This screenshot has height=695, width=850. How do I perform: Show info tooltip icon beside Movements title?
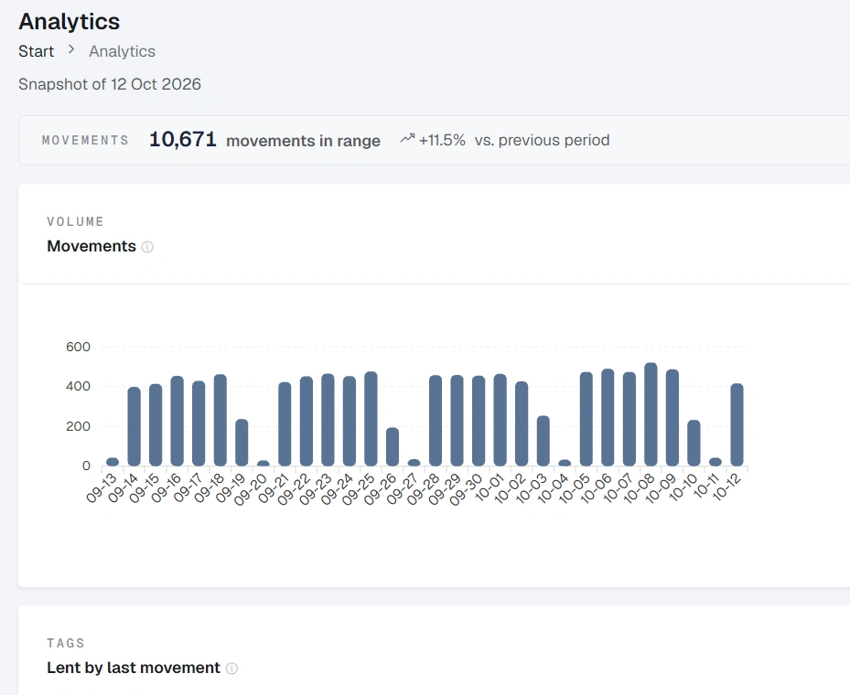click(147, 247)
